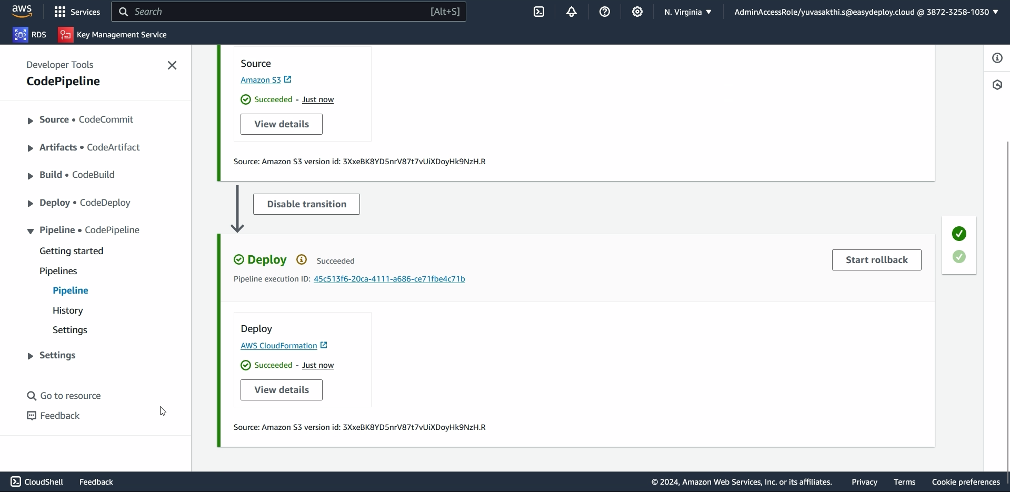Open pipeline execution ID 45c513f6 link

[389, 279]
